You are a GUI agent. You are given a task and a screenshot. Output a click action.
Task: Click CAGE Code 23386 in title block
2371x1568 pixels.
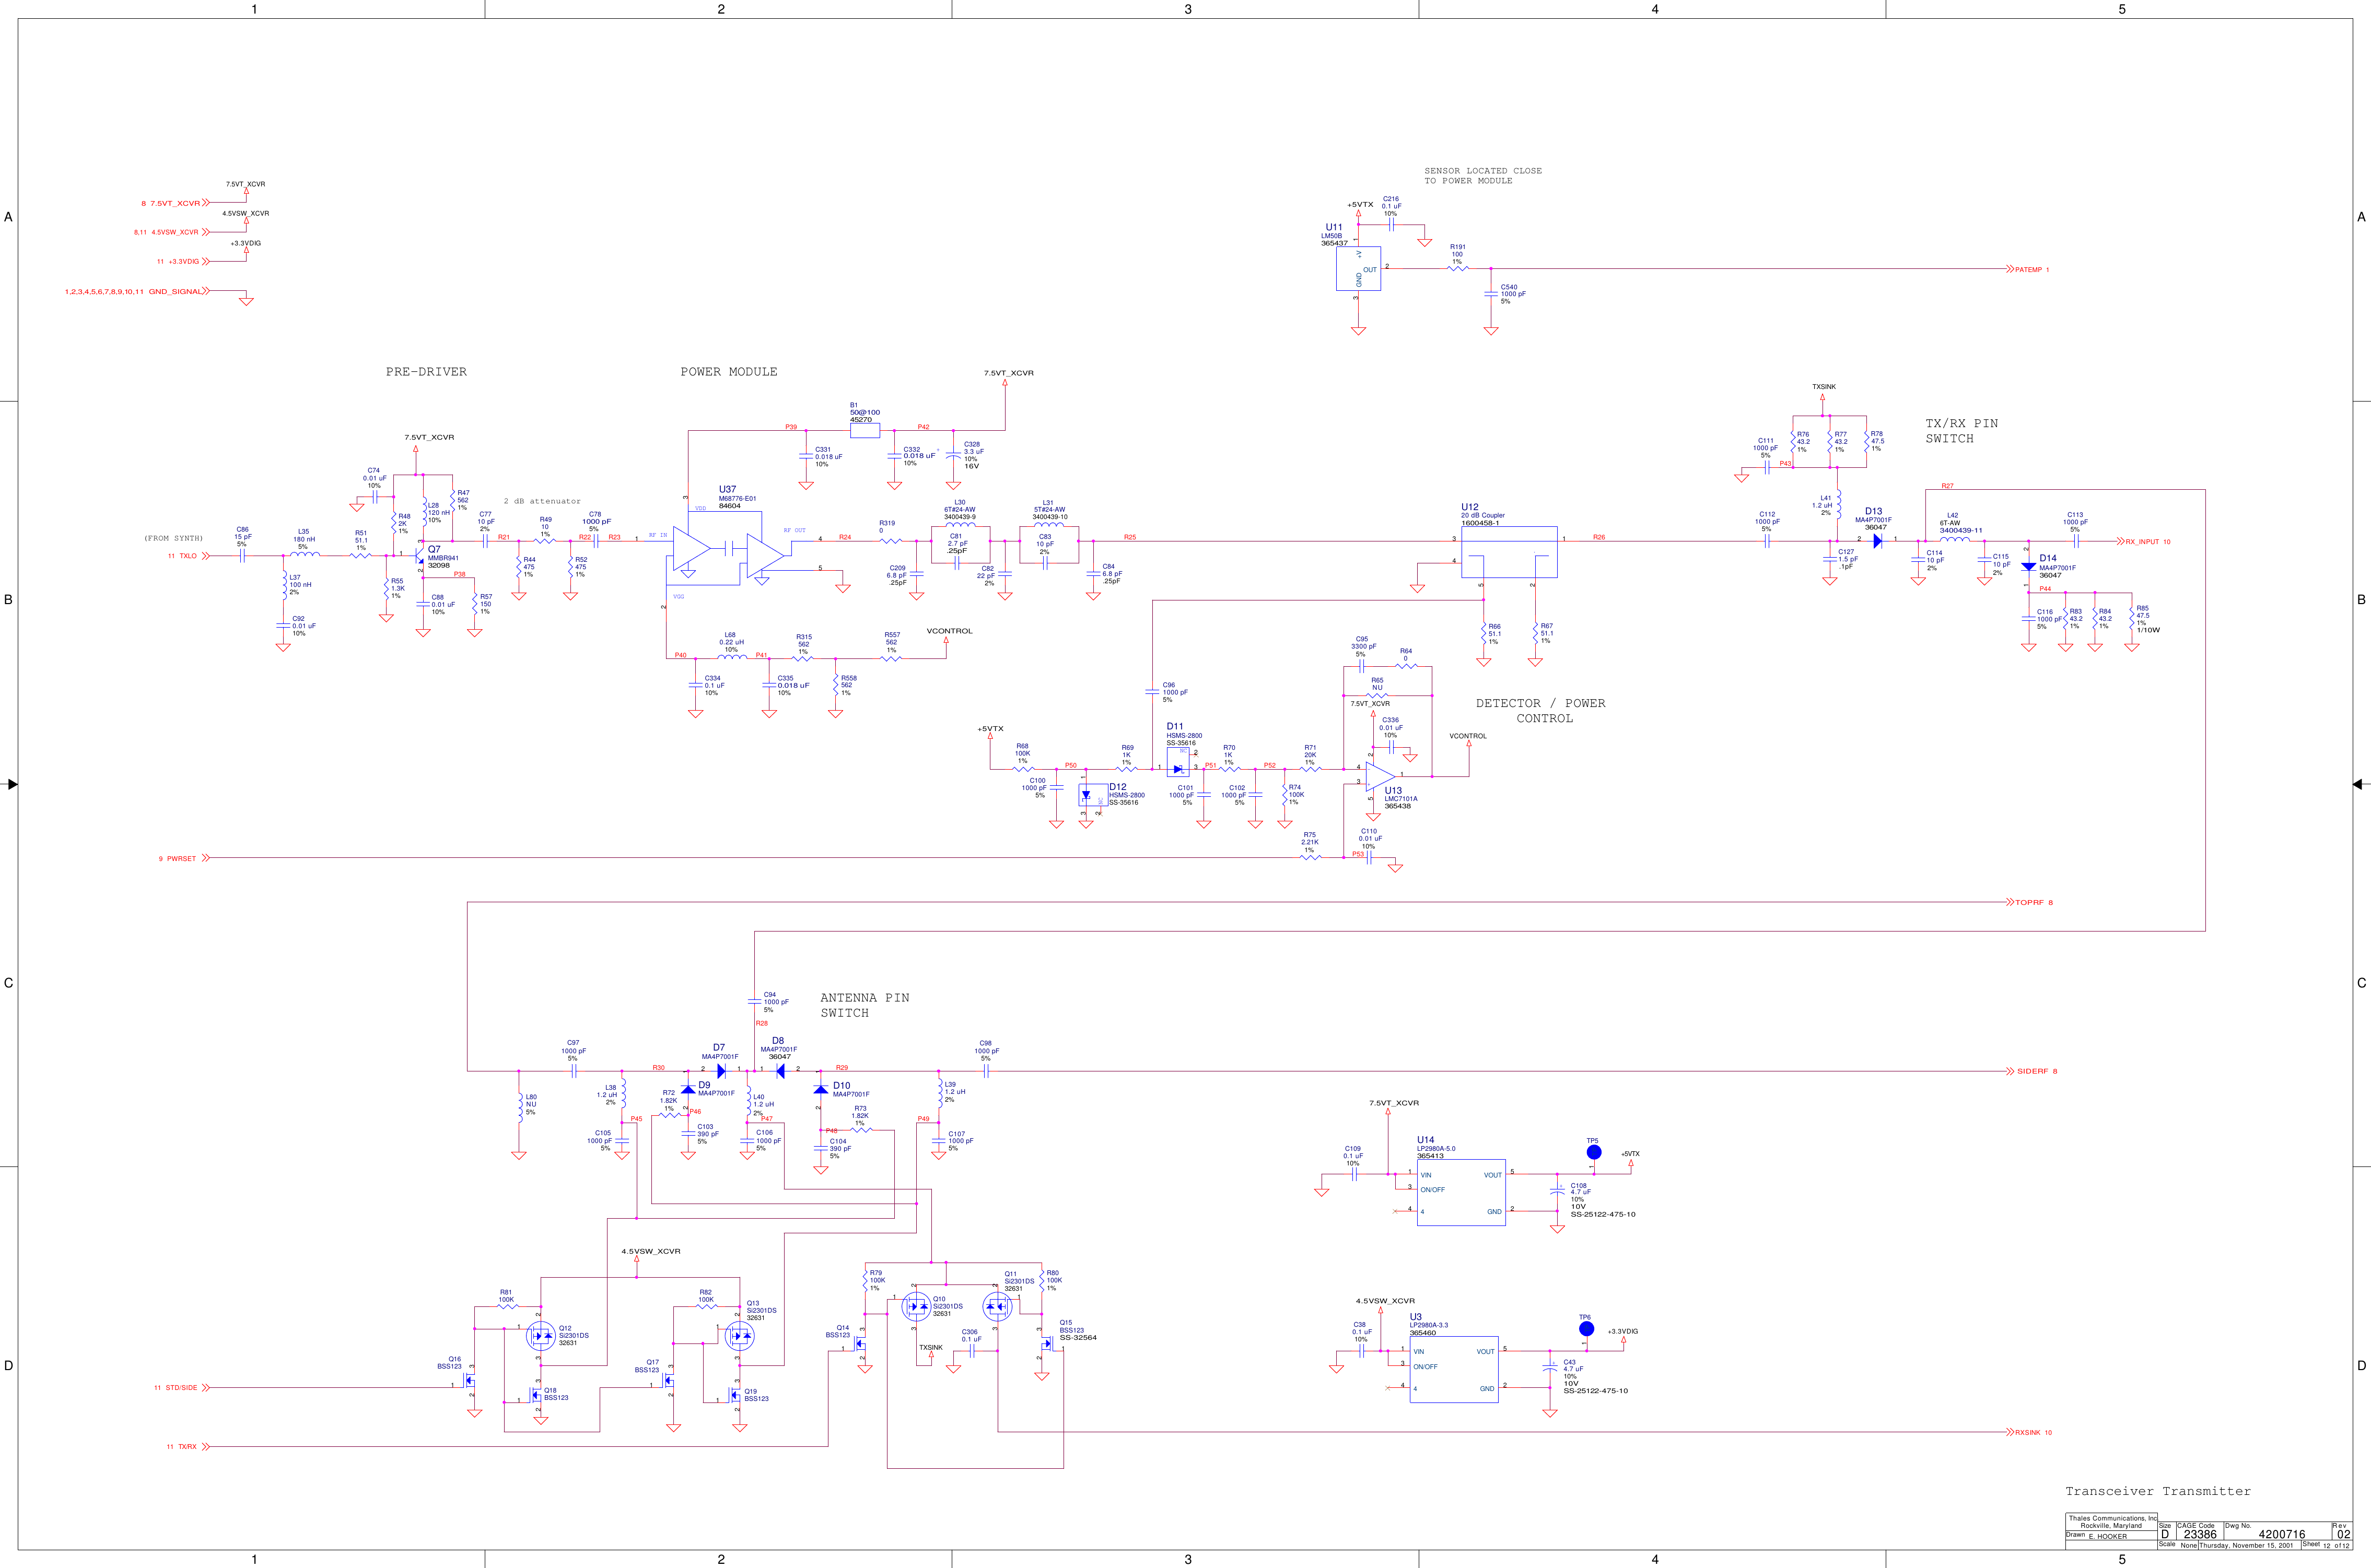[2200, 1534]
